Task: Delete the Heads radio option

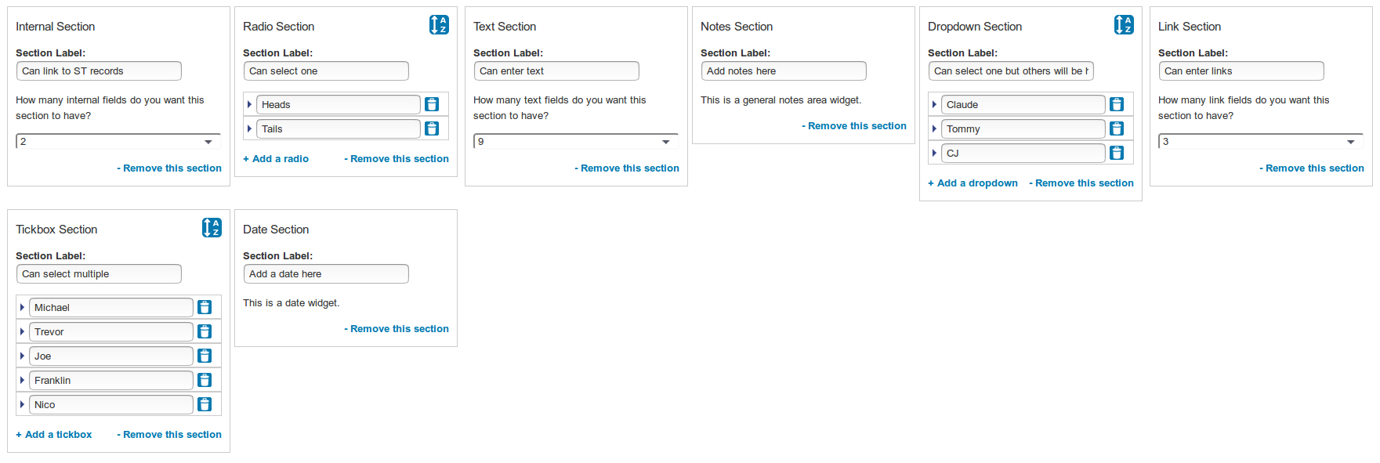Action: (x=432, y=104)
